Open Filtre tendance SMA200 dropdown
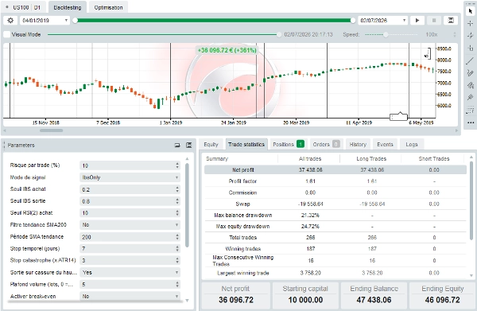The height and width of the screenshot is (311, 477). [x=130, y=225]
